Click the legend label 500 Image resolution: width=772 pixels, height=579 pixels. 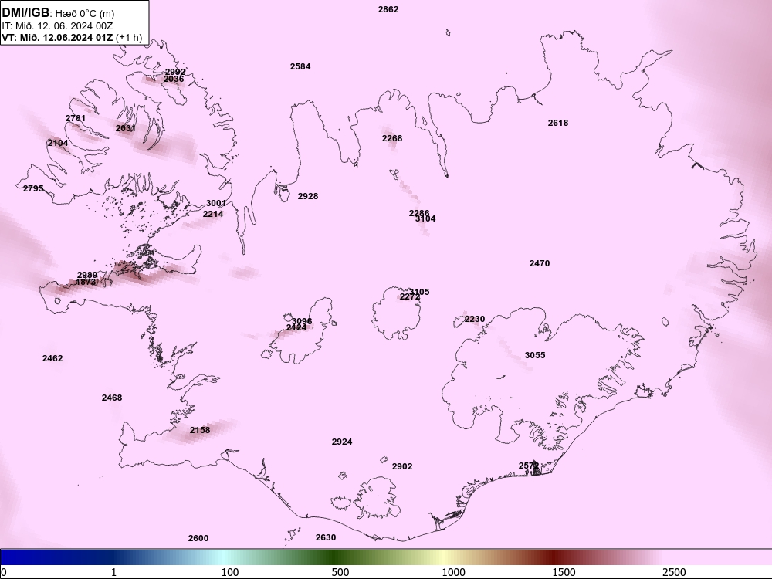340,572
